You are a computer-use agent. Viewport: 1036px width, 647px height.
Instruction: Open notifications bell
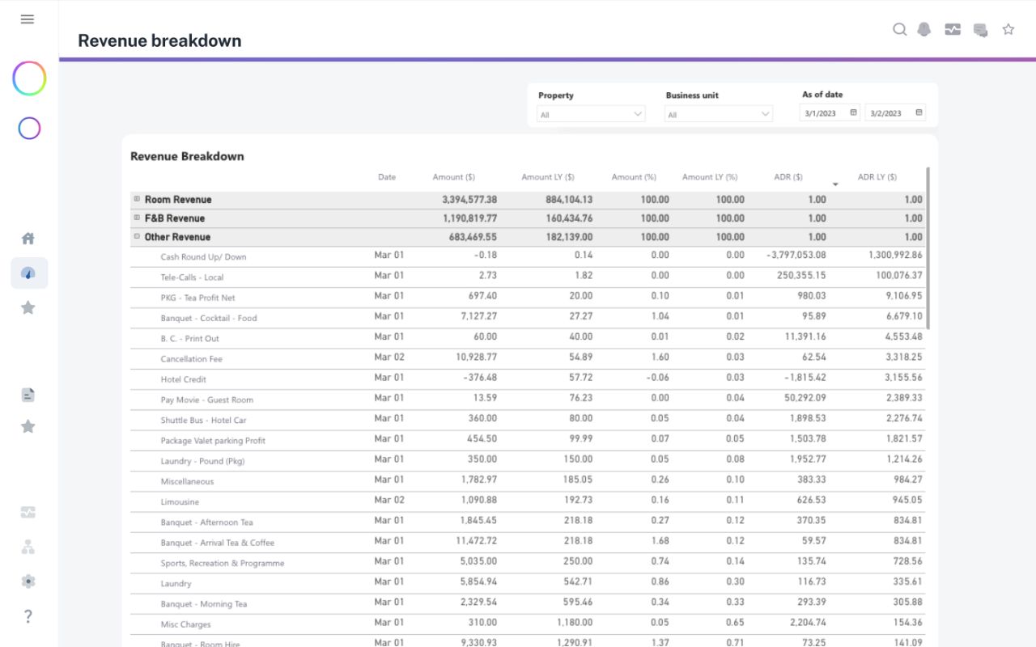(924, 30)
